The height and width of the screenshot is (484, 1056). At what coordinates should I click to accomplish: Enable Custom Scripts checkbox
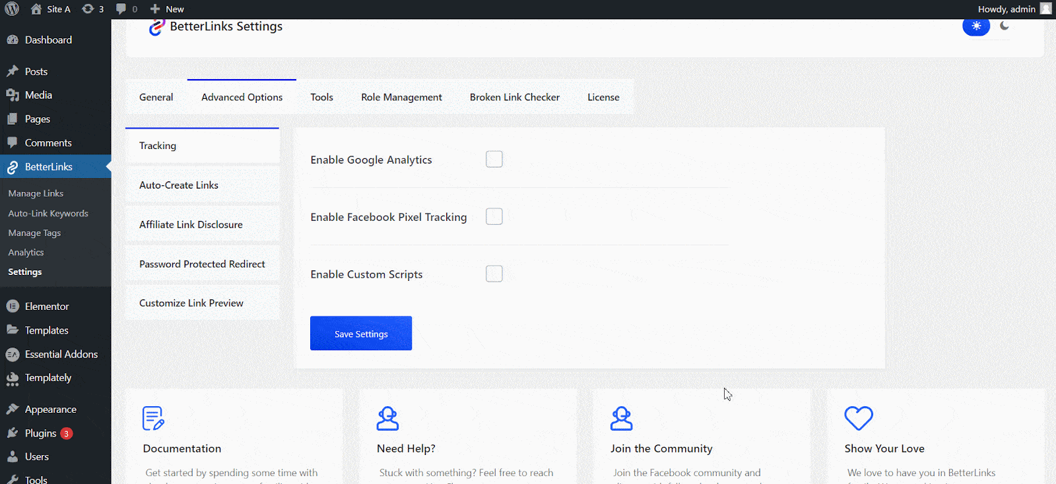494,274
